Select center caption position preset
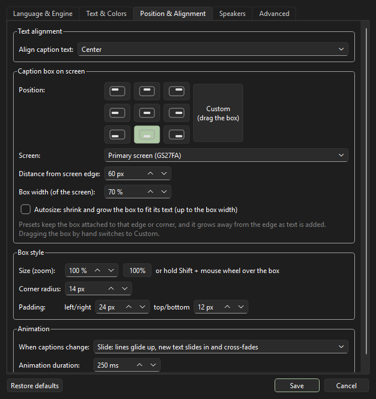The image size is (376, 399). point(147,113)
